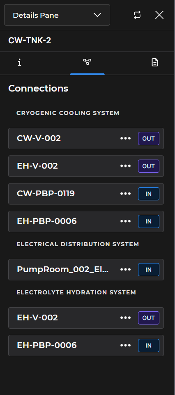
Task: Click the sync/refresh arrows icon
Action: [137, 15]
